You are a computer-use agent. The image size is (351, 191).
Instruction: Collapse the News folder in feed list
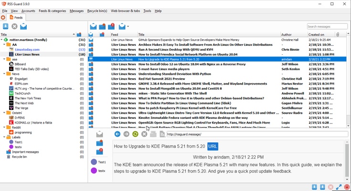[4, 74]
